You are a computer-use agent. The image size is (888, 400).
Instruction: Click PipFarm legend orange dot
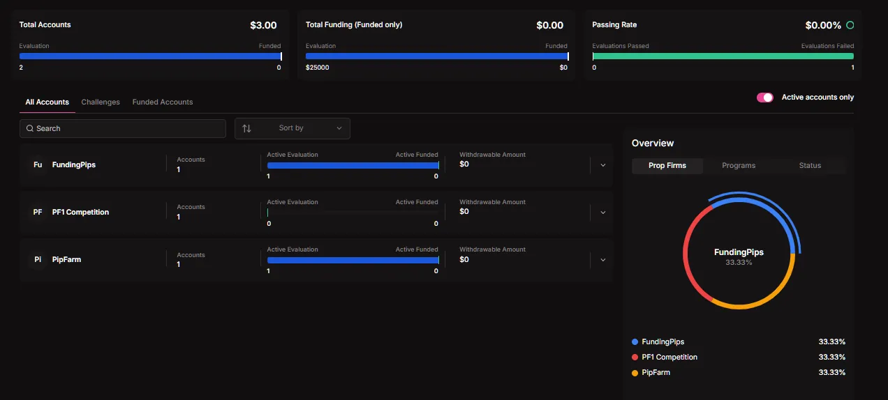(x=635, y=373)
